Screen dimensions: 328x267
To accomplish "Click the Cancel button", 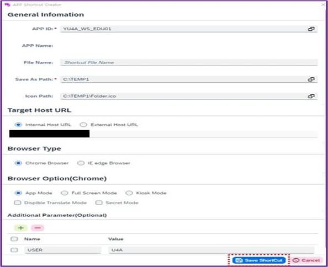I will coord(306,260).
